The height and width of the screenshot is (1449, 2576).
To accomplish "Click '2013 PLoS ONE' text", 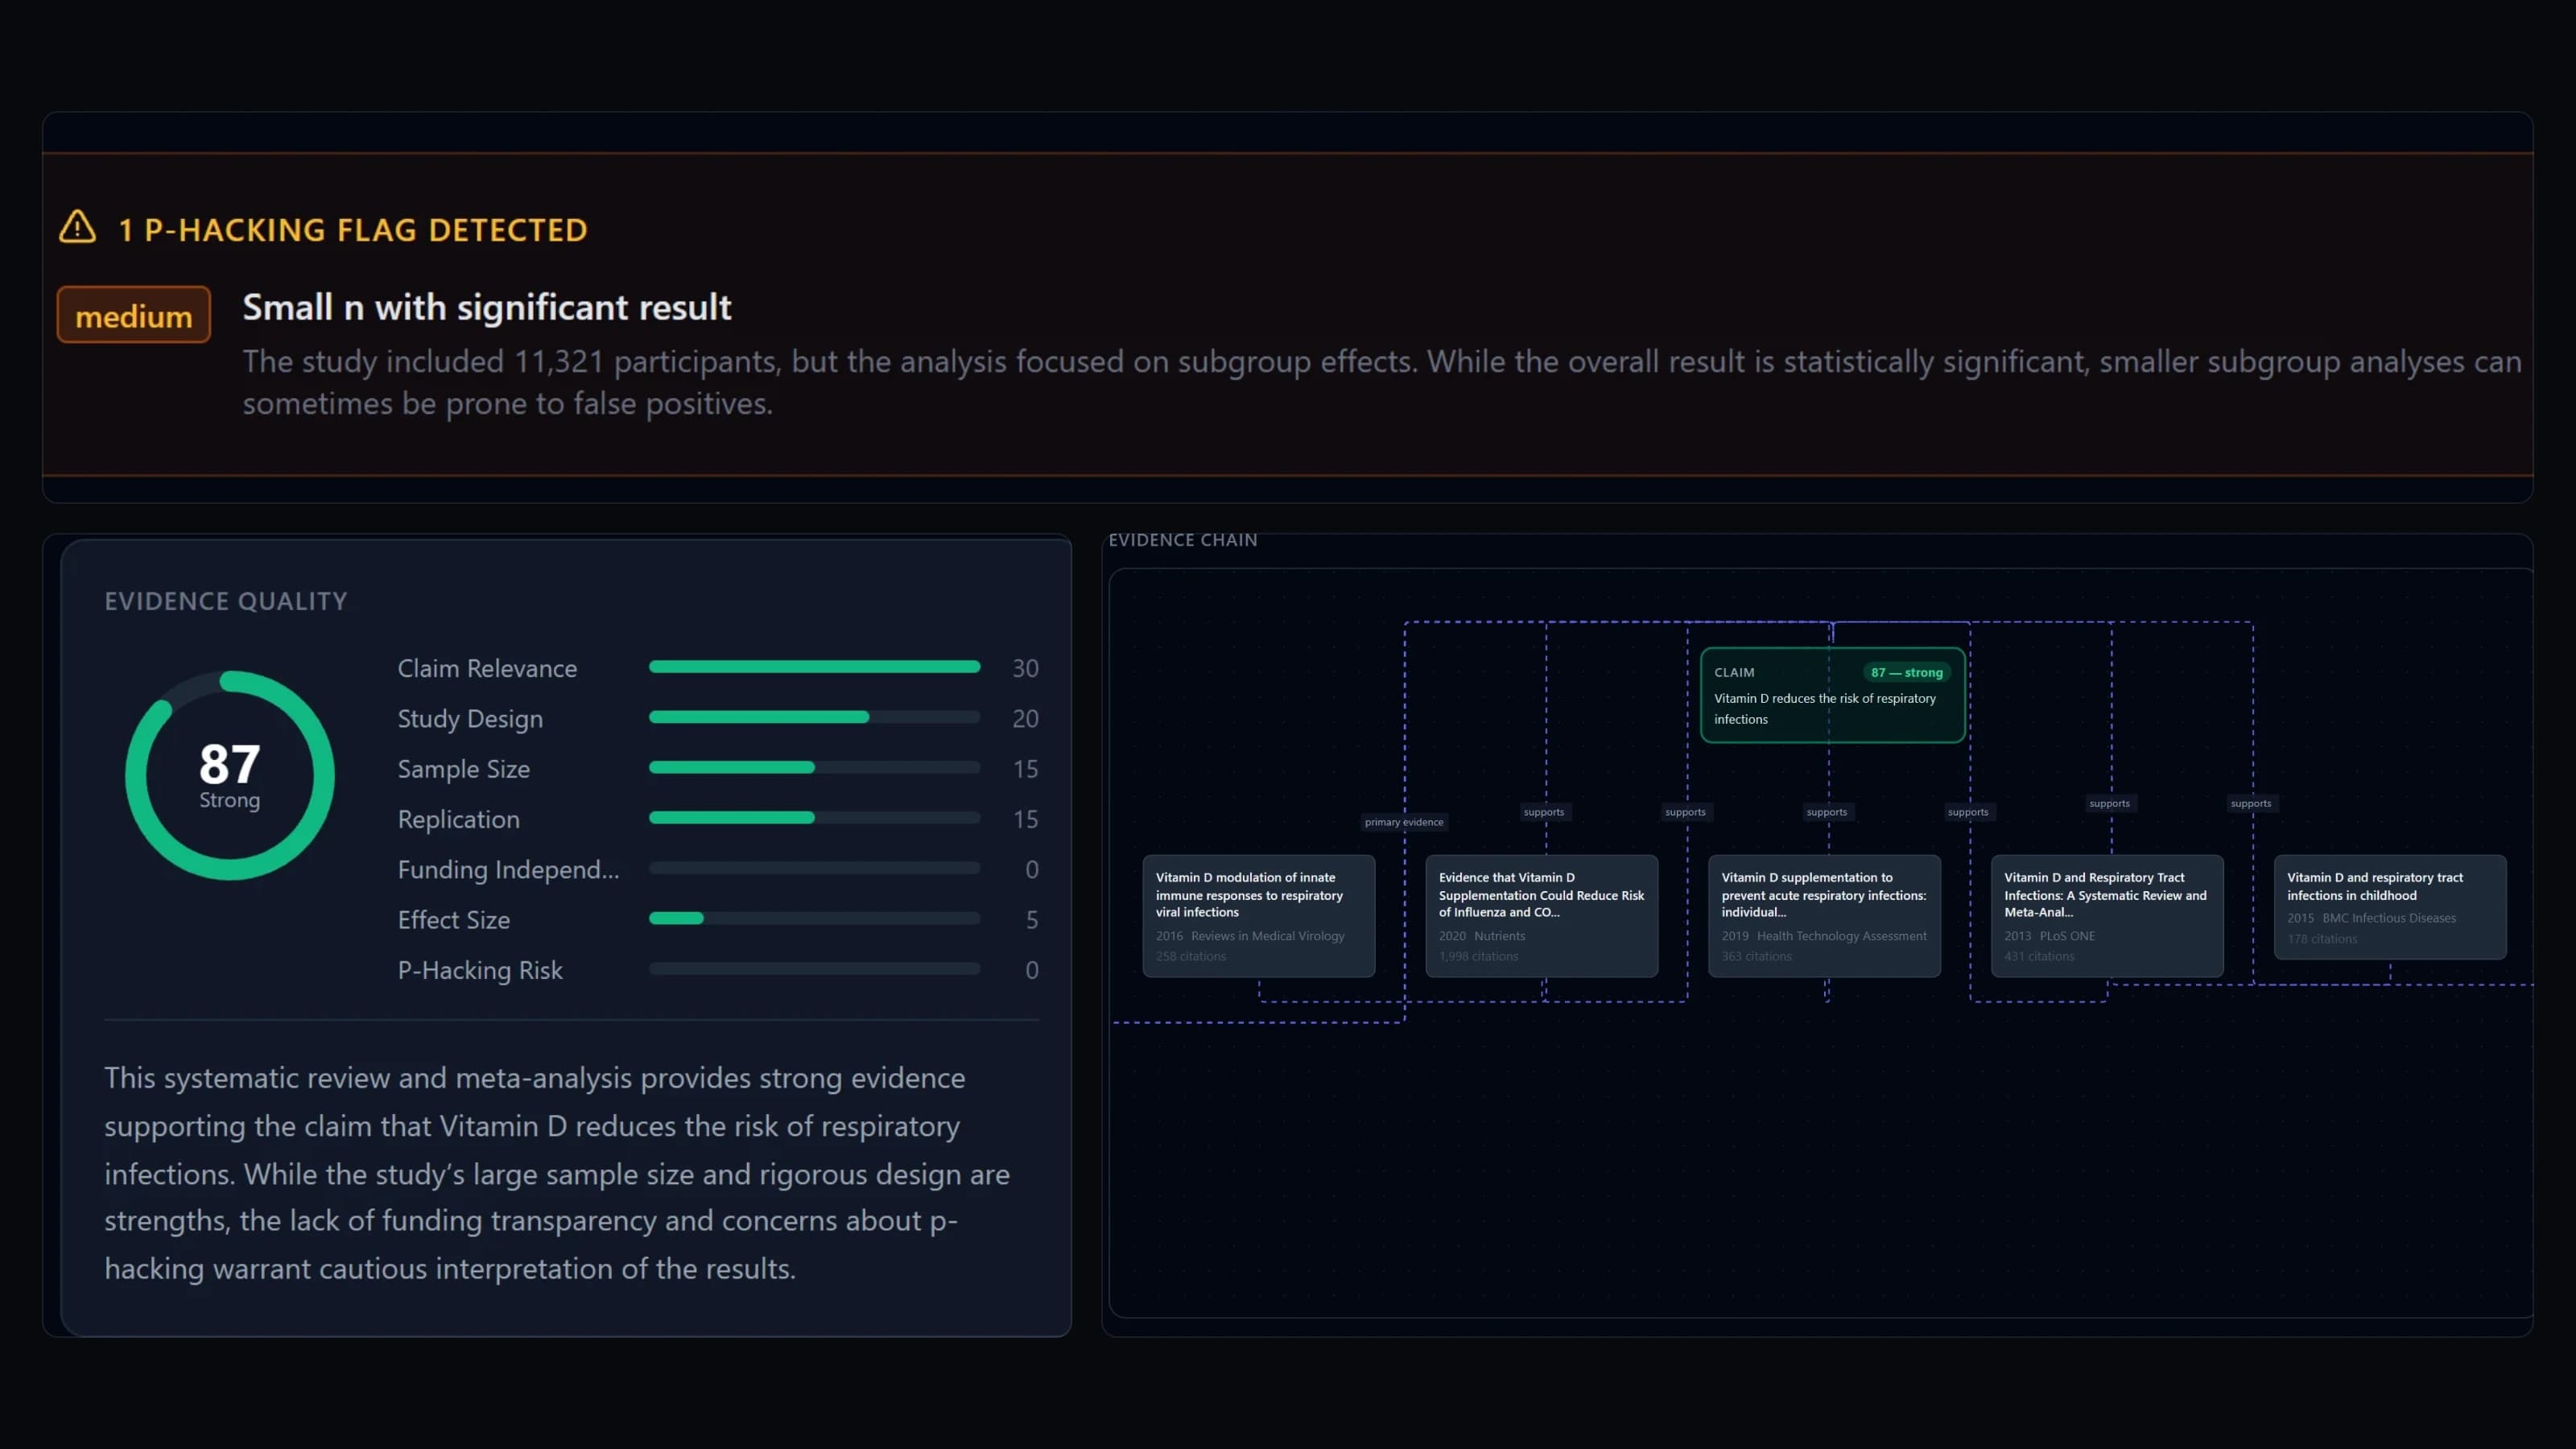I will click(2049, 936).
